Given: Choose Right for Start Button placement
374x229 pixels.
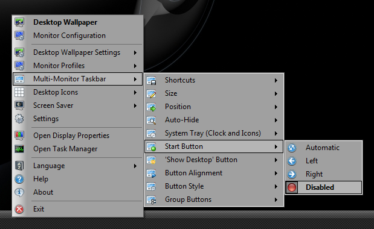Looking at the screenshot, I should 323,174.
